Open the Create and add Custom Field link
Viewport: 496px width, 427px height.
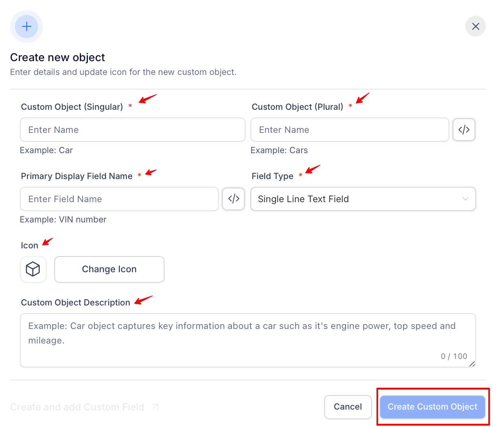(77, 407)
